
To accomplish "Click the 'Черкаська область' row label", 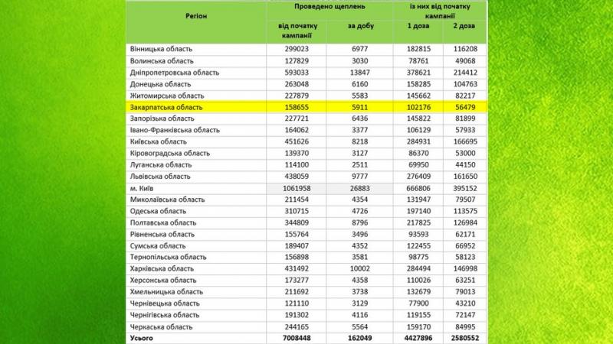I will coord(161,326).
